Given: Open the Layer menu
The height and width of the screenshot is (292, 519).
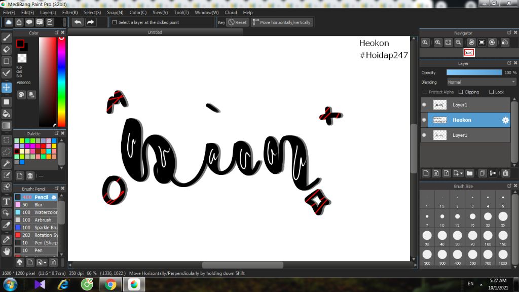Looking at the screenshot, I should click(x=48, y=13).
